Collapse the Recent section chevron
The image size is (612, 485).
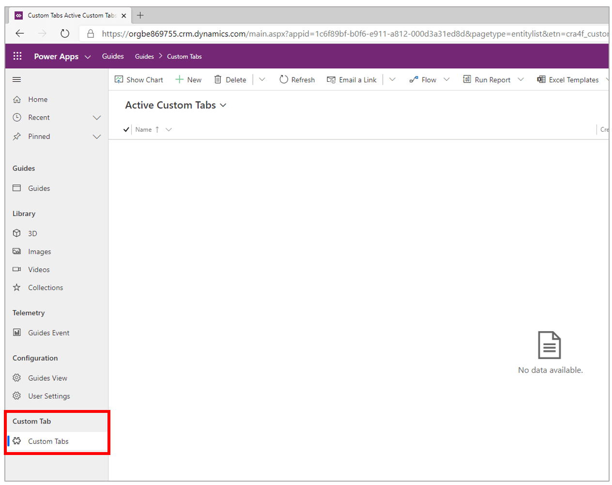[x=97, y=117]
